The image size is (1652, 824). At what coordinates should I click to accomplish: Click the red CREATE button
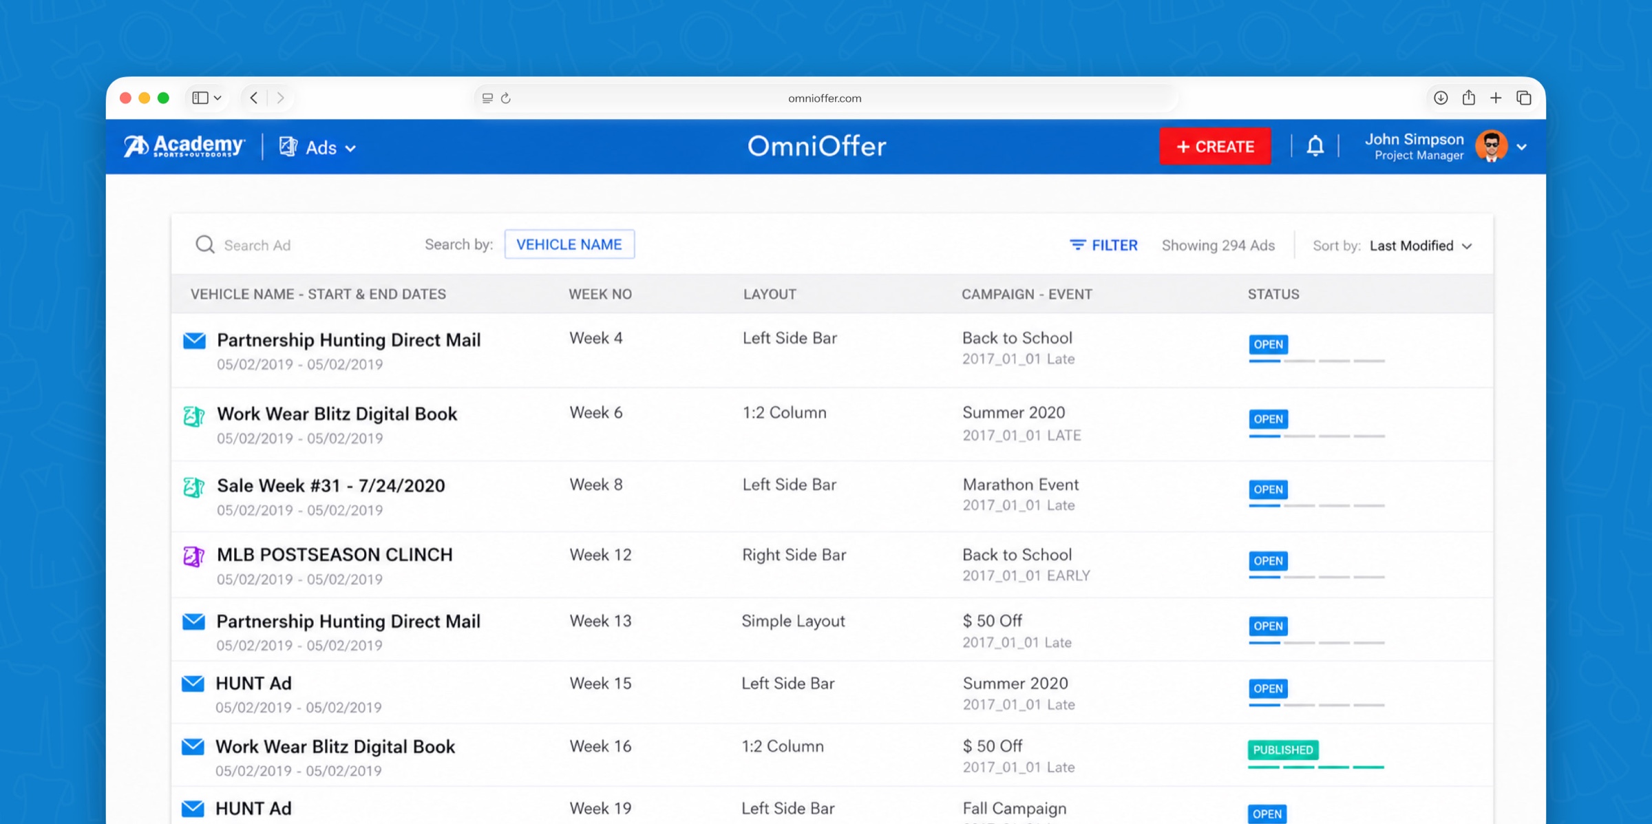(1215, 146)
